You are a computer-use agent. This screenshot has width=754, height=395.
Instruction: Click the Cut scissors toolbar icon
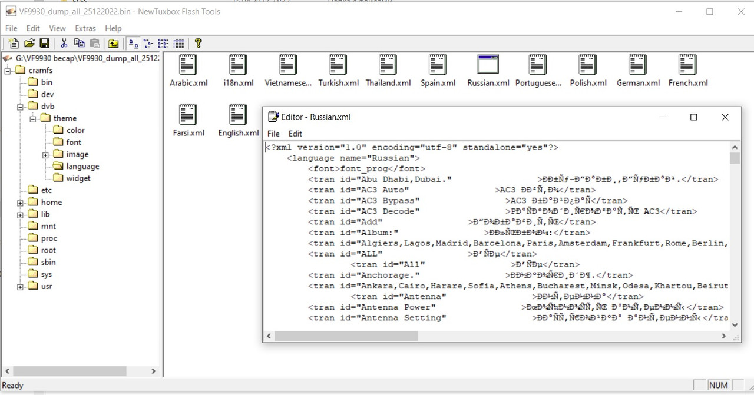tap(64, 43)
